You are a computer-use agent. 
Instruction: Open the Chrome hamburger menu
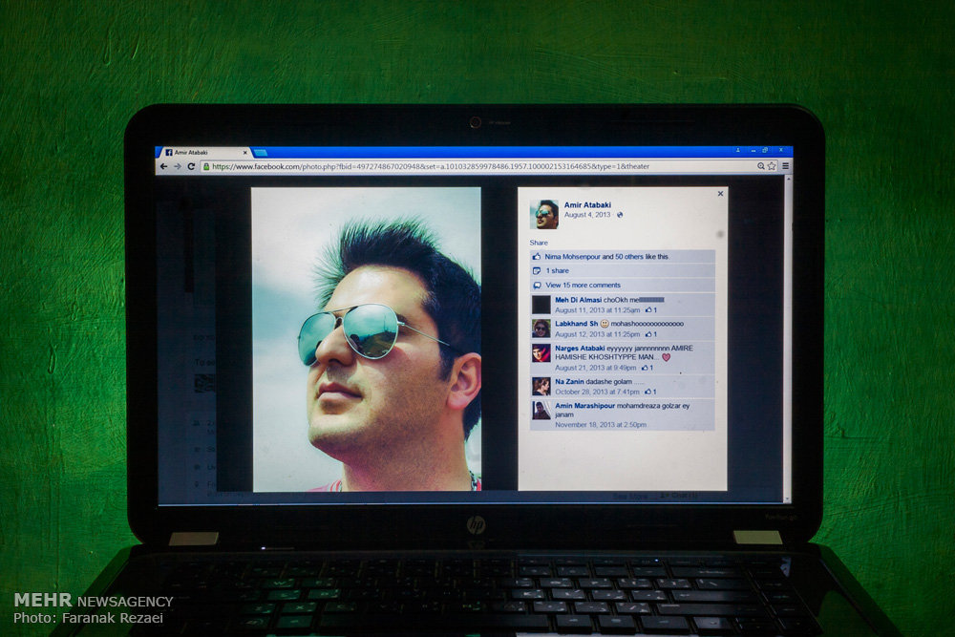point(786,165)
